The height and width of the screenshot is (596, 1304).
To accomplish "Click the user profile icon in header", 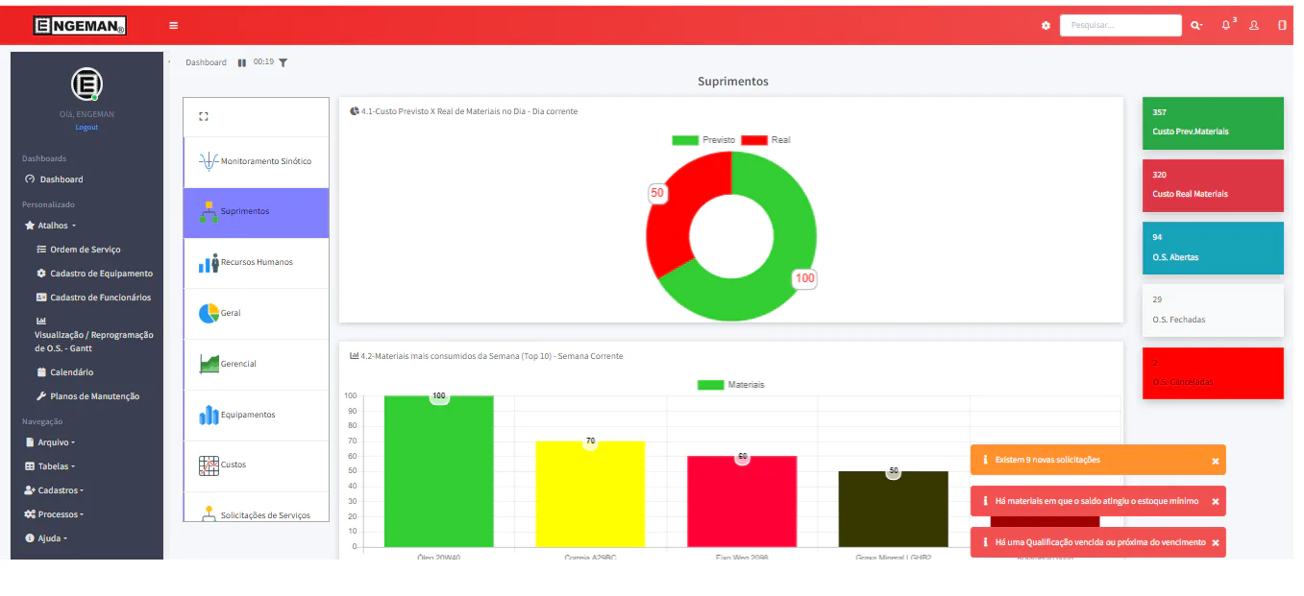I will click(x=1254, y=26).
